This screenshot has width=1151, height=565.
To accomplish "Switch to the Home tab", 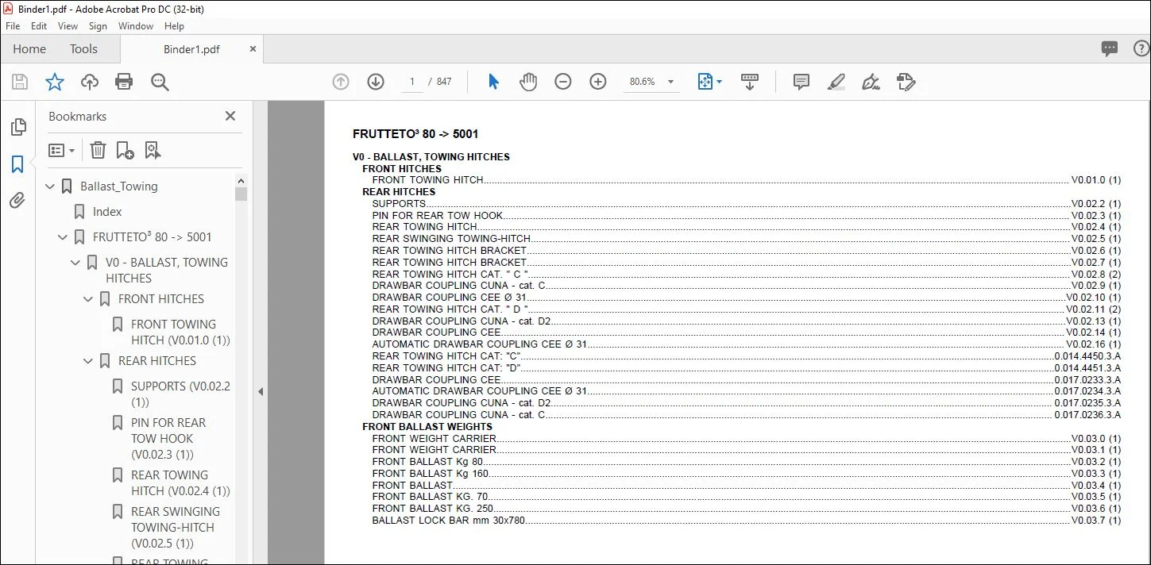I will pyautogui.click(x=29, y=49).
